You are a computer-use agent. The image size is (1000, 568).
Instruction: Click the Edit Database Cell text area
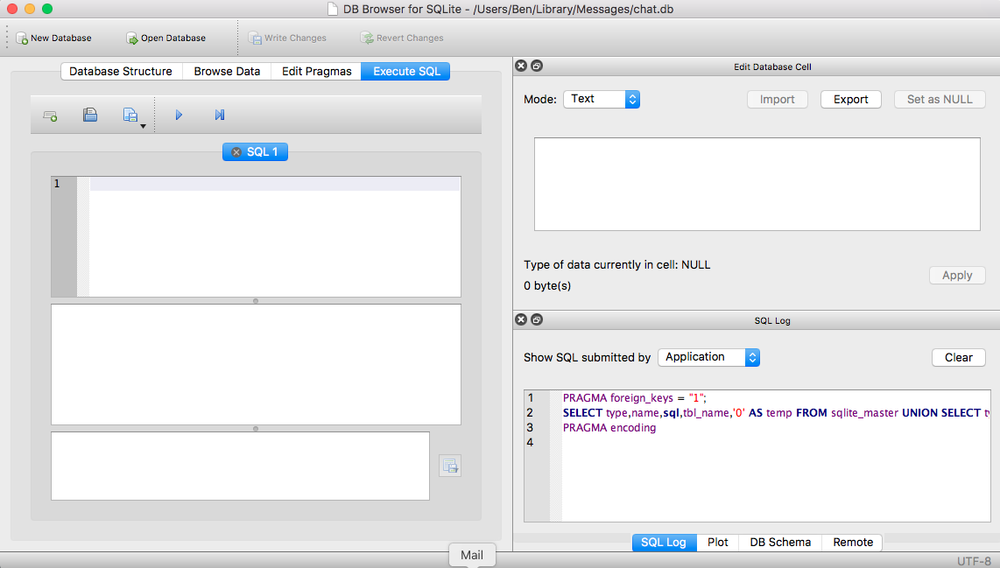point(757,185)
